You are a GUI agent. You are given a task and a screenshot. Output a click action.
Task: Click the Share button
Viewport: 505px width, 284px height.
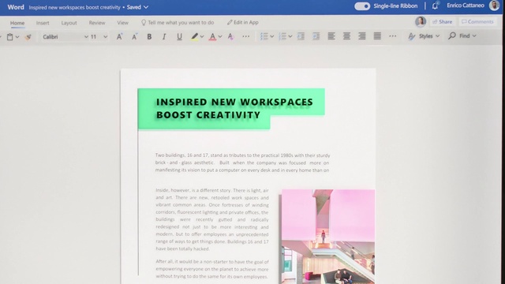tap(442, 21)
